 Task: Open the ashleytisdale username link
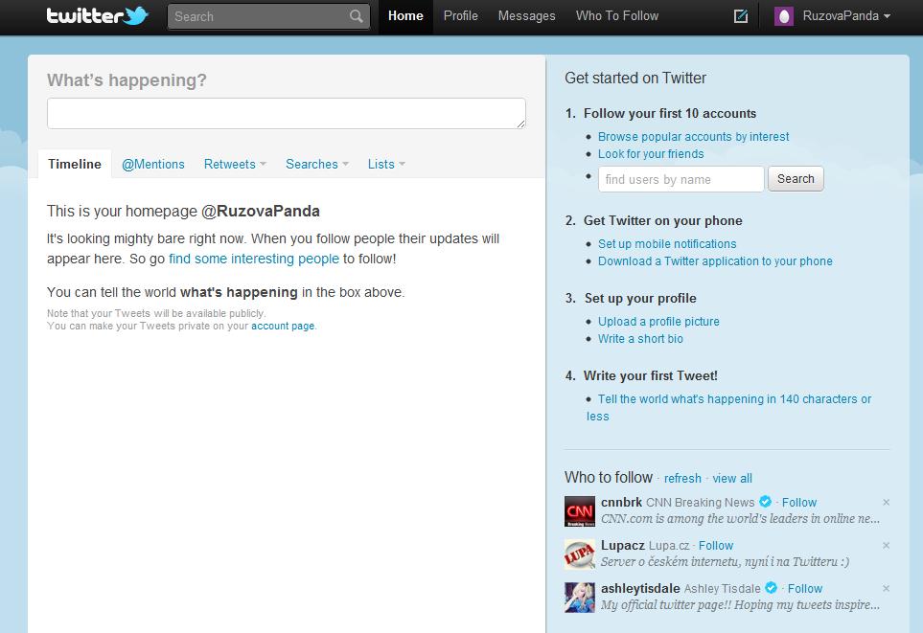640,588
